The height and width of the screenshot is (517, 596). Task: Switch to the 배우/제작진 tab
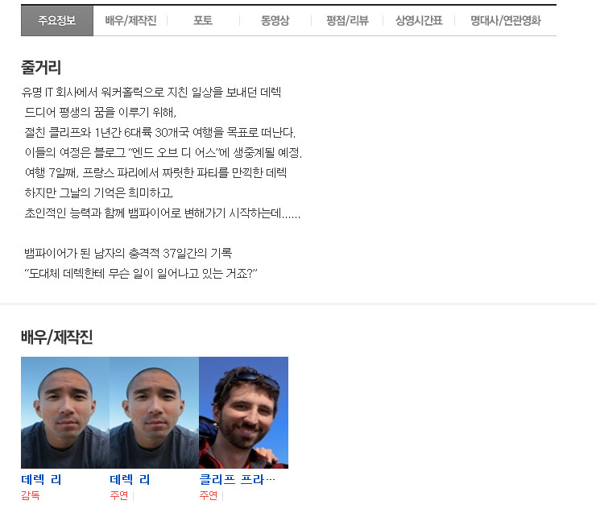(130, 20)
